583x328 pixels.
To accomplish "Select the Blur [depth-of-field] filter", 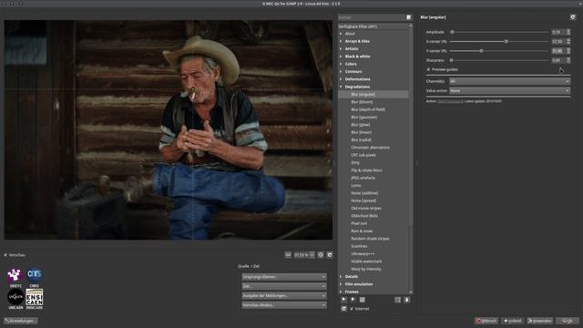I will 368,109.
